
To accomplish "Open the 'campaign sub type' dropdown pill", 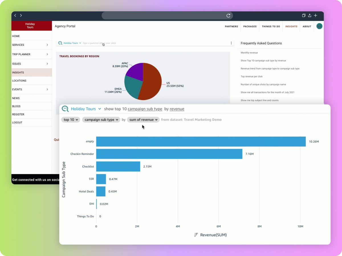I will [101, 120].
